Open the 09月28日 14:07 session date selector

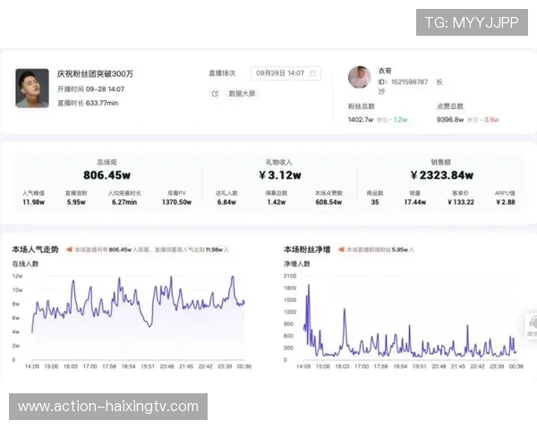tap(279, 73)
